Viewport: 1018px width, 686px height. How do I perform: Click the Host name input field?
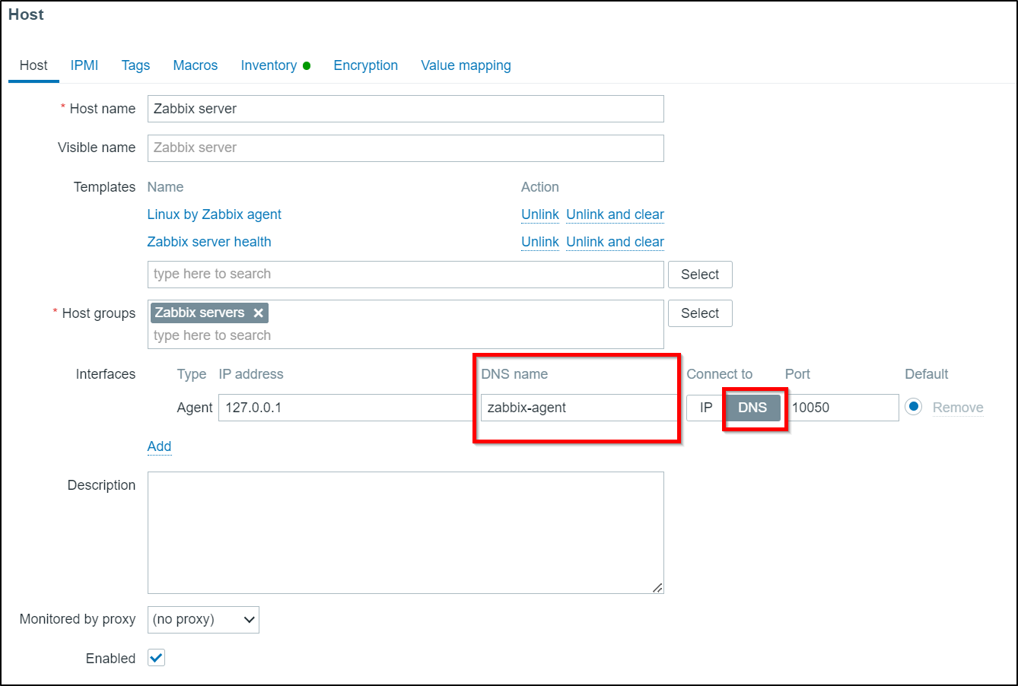[406, 109]
